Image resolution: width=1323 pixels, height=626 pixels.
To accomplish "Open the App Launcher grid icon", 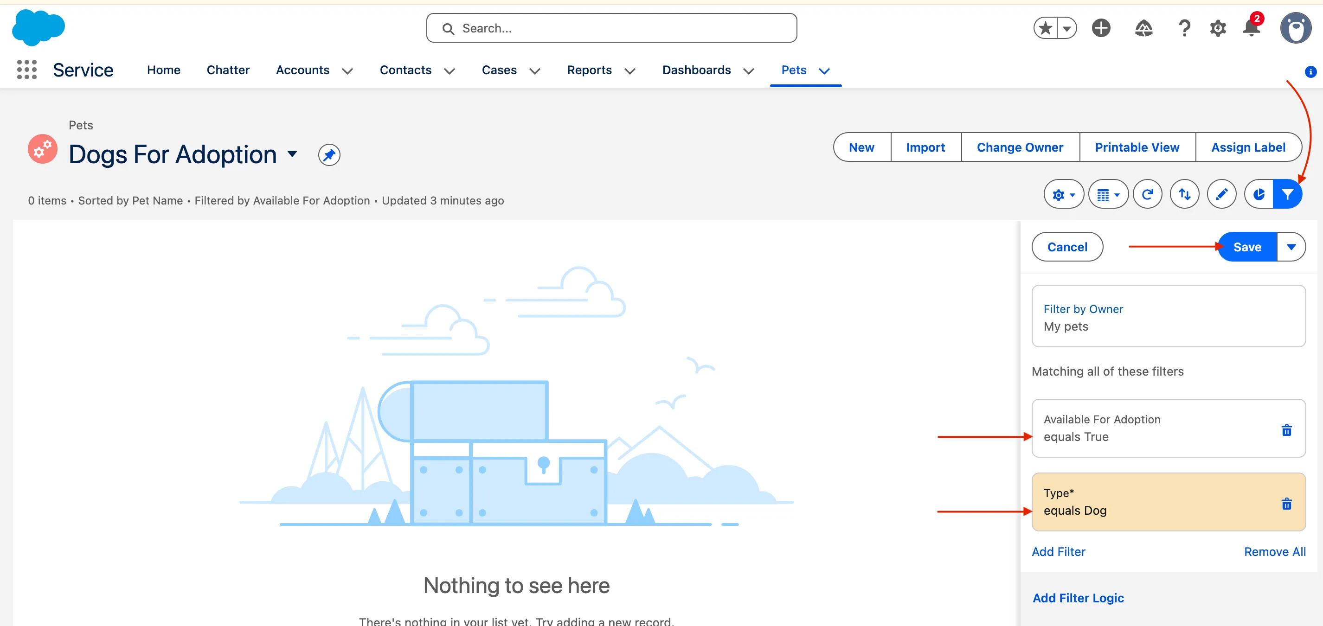I will point(27,70).
